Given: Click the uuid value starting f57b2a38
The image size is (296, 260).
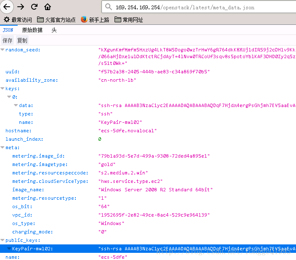Looking at the screenshot, I should pyautogui.click(x=154, y=72).
